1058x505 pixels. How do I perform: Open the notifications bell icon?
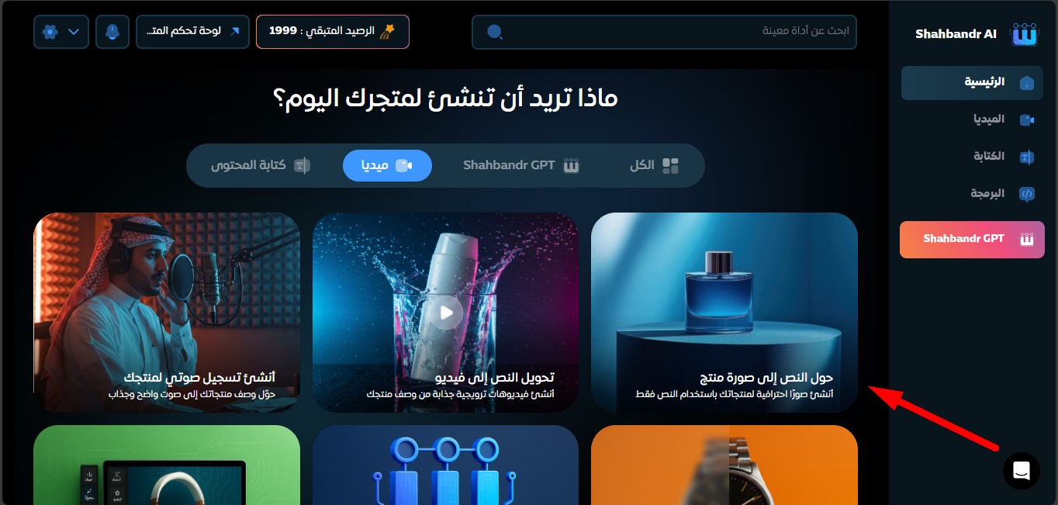(112, 32)
